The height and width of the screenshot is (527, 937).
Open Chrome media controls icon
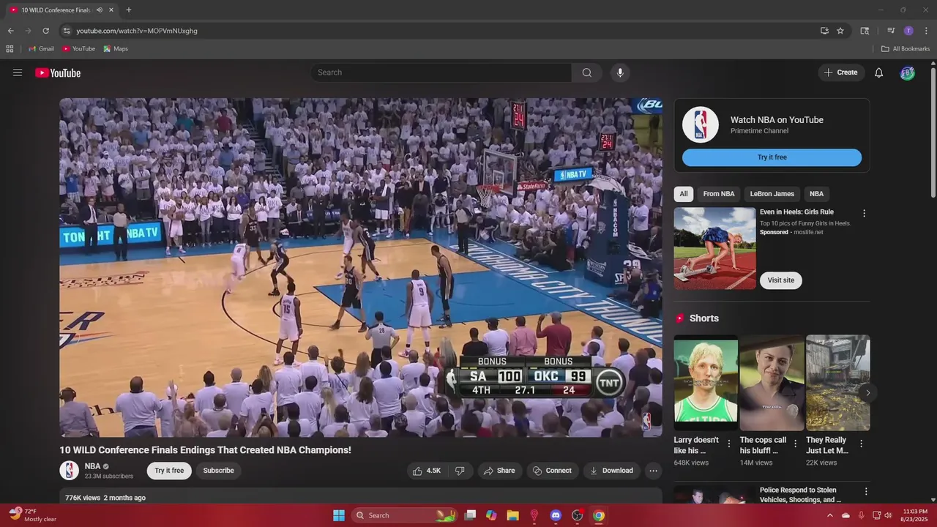pos(891,31)
